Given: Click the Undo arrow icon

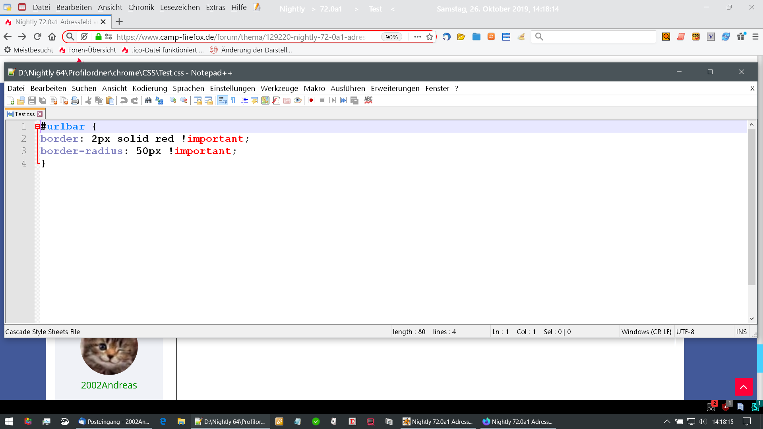Looking at the screenshot, I should tap(124, 100).
